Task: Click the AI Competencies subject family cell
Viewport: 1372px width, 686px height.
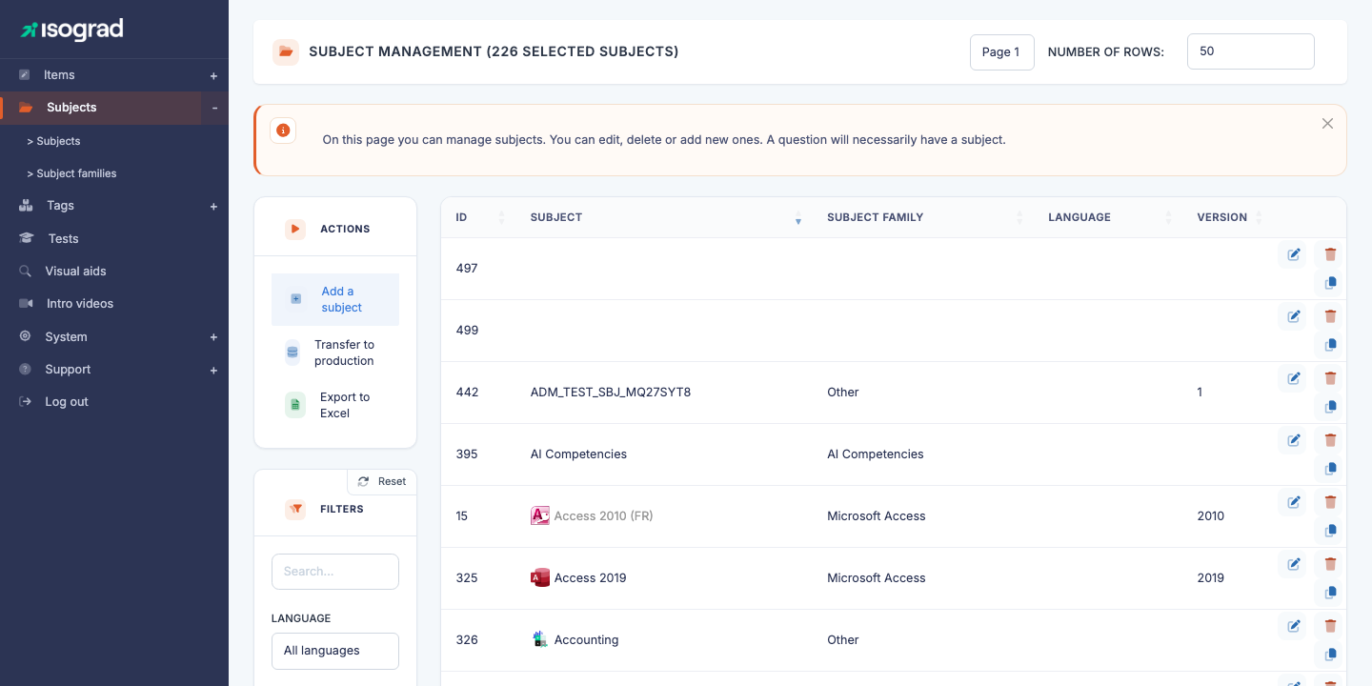Action: [876, 454]
